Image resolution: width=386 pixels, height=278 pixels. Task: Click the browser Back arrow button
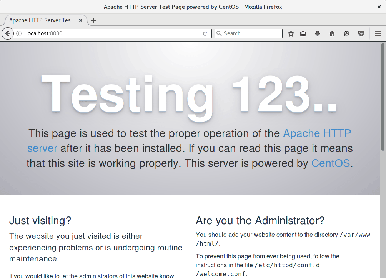tap(7, 33)
